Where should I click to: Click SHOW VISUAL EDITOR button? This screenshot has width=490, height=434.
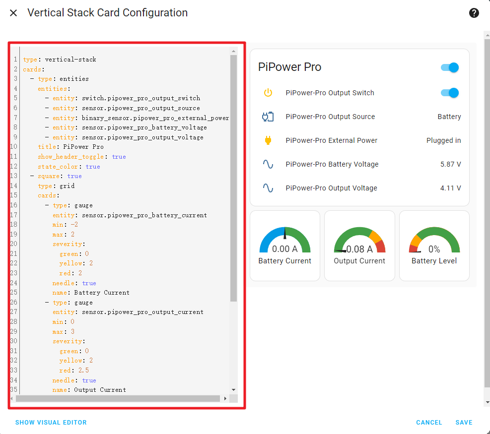(51, 423)
